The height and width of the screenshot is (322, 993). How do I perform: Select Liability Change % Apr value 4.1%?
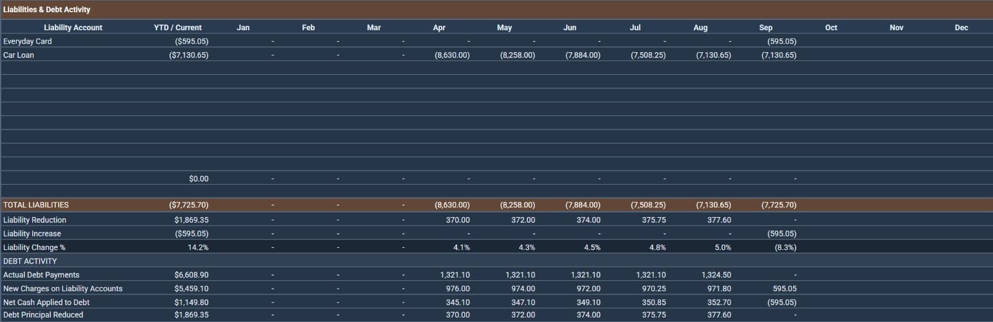point(462,247)
